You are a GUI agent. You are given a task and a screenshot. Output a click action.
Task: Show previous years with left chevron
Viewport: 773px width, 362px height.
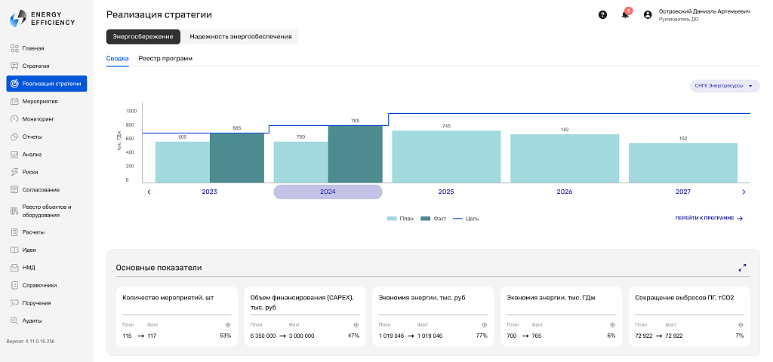pyautogui.click(x=149, y=192)
